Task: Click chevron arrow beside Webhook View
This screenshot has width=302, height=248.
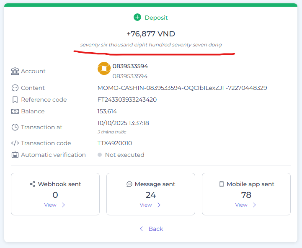Action: pos(63,205)
